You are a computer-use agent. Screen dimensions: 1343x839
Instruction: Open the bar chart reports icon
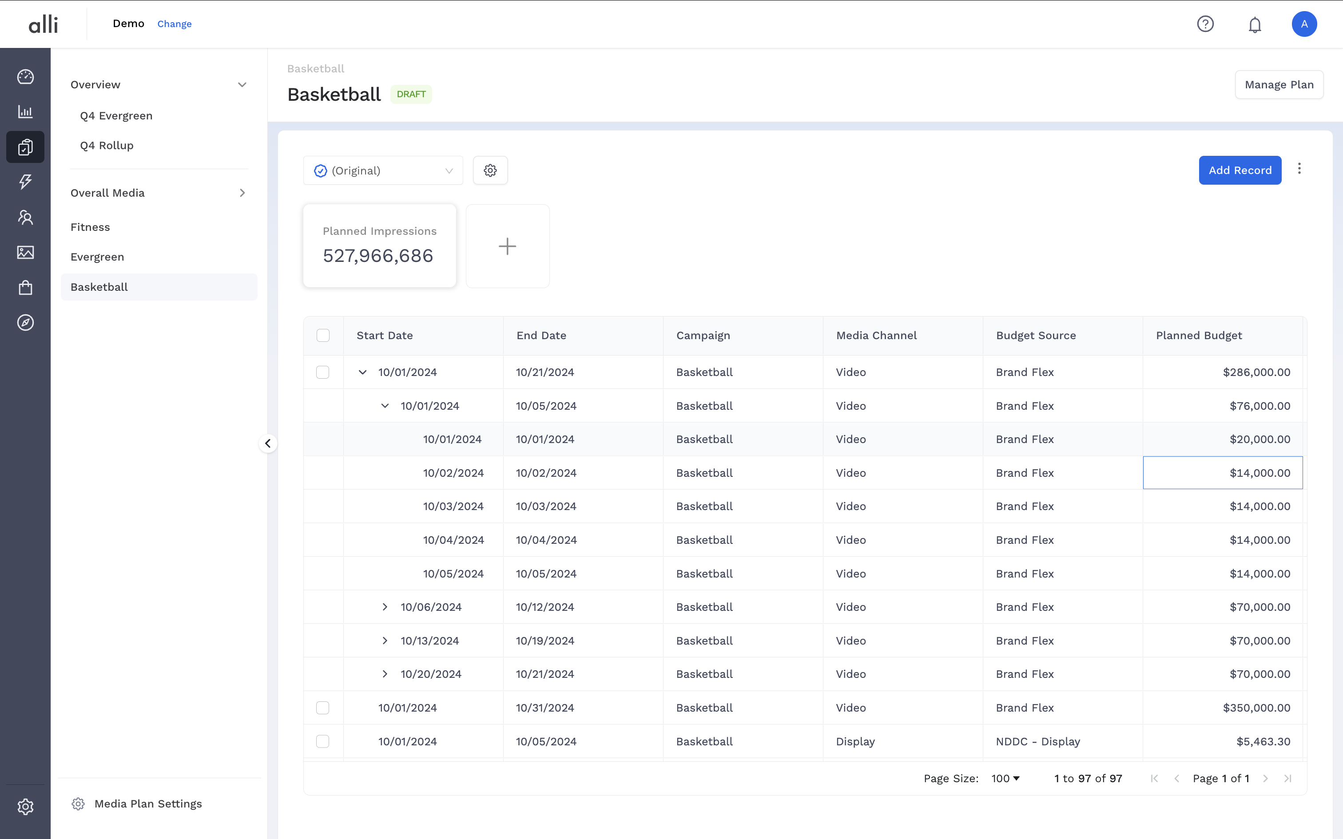click(25, 111)
